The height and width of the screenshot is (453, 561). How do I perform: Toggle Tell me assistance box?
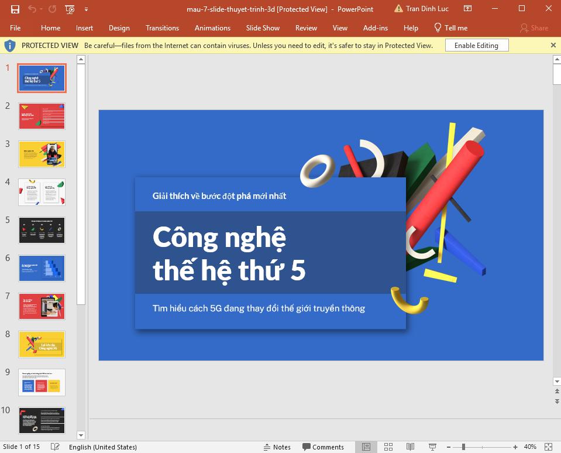450,28
